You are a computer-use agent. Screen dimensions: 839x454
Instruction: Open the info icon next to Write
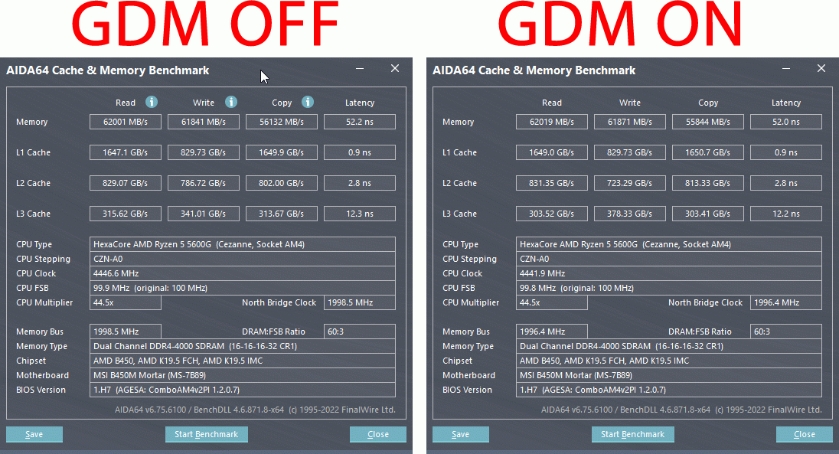point(230,102)
